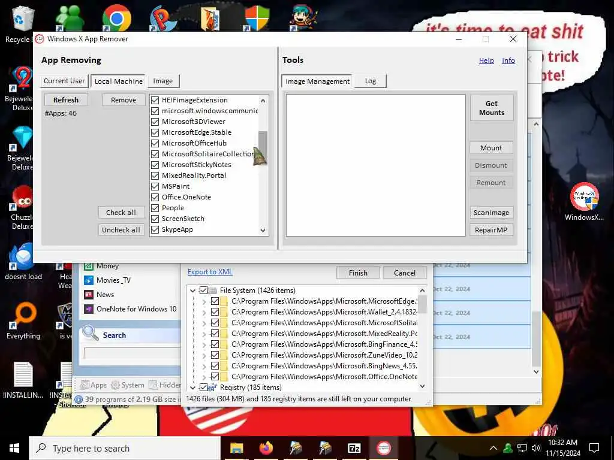
Task: Uncheck MSPaint app
Action: click(155, 186)
